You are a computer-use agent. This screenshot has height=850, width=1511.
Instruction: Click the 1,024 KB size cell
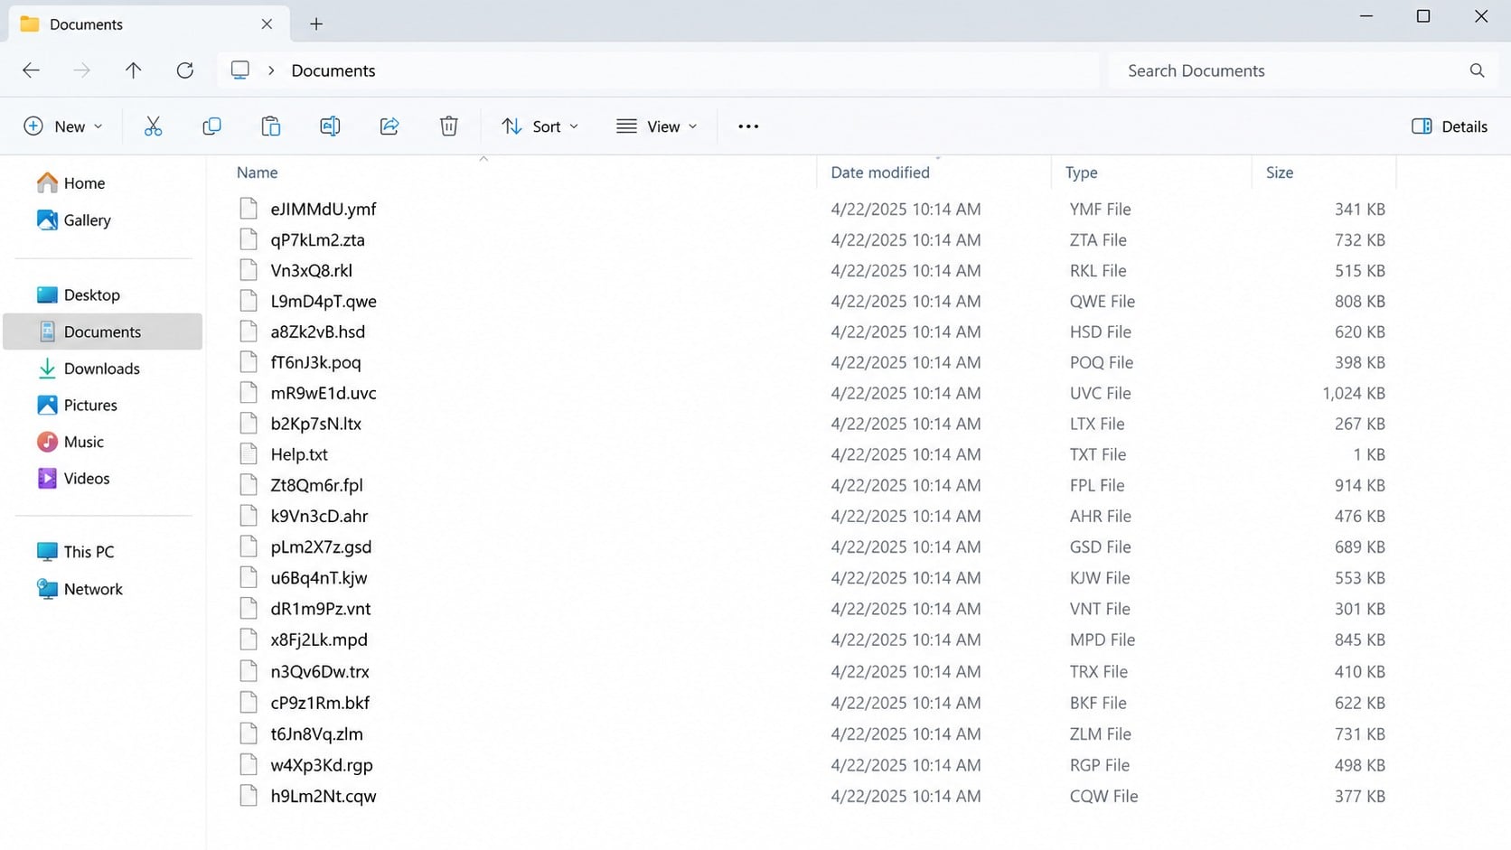[x=1353, y=394]
